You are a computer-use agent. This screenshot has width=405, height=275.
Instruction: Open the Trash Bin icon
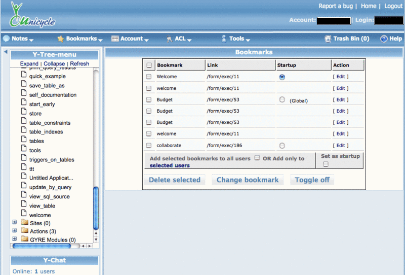click(328, 39)
